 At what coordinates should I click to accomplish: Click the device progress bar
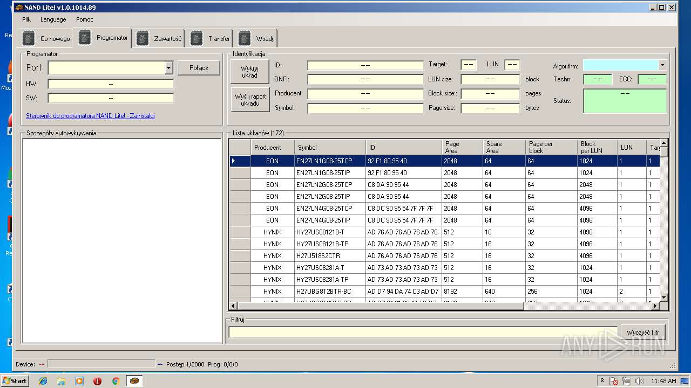[101, 364]
